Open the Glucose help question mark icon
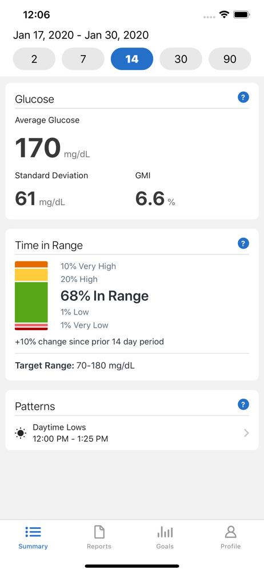The width and height of the screenshot is (264, 573). click(243, 97)
